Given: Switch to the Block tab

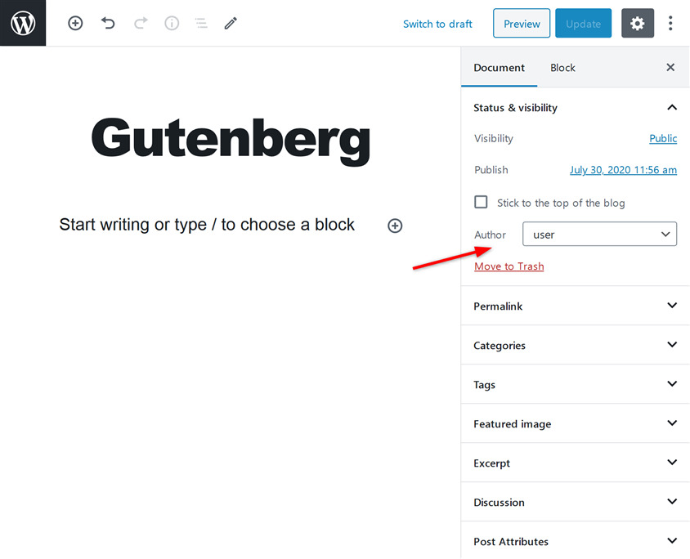Looking at the screenshot, I should click(x=562, y=68).
